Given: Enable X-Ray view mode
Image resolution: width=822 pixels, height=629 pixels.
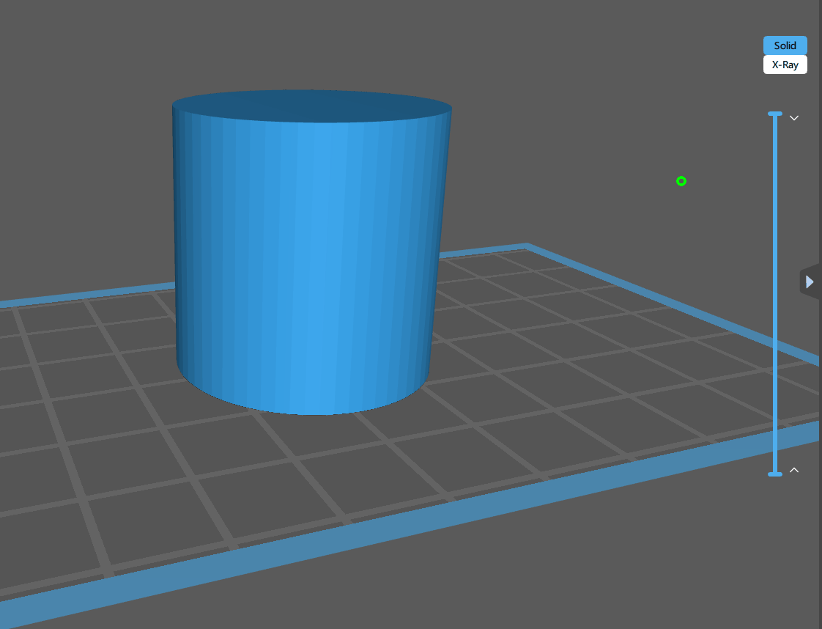Looking at the screenshot, I should tap(785, 65).
